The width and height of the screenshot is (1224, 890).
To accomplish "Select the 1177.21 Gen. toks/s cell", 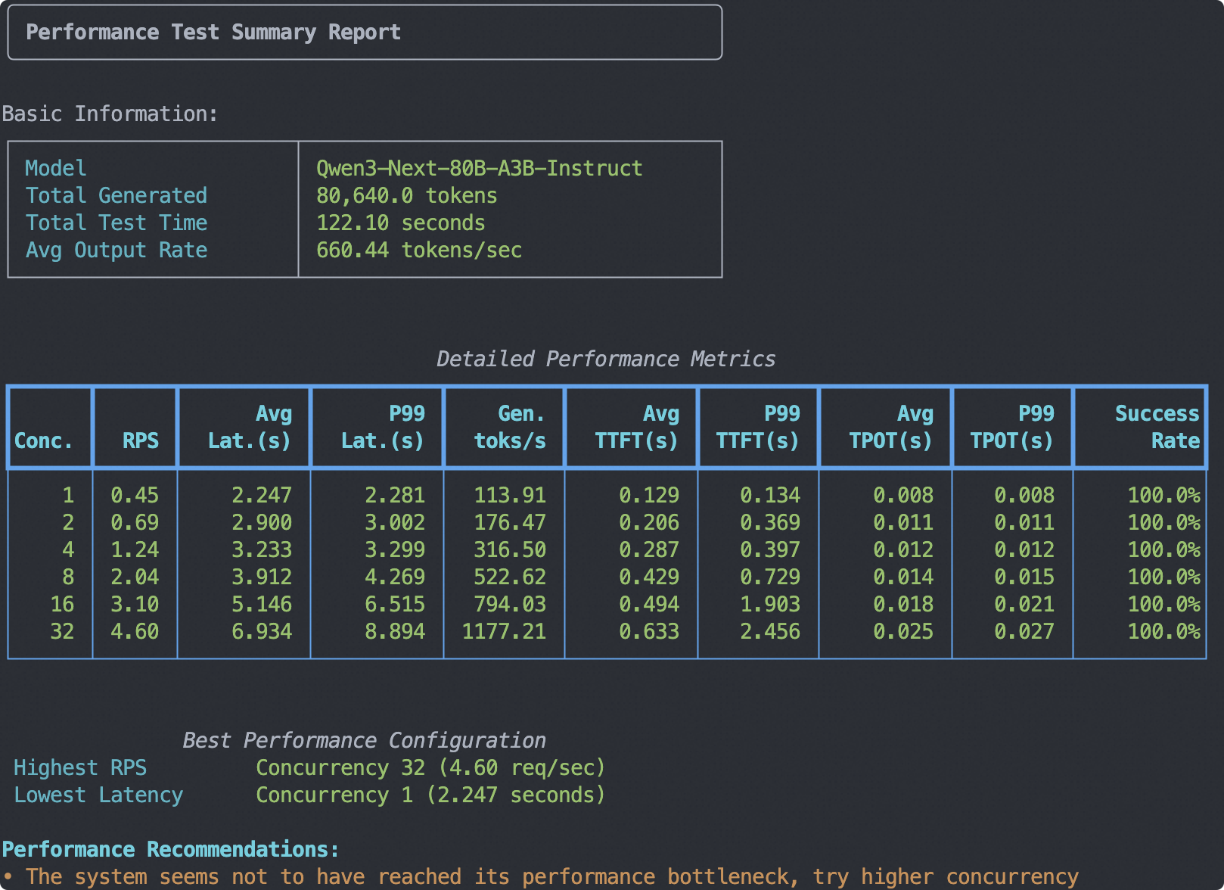I will pos(504,632).
